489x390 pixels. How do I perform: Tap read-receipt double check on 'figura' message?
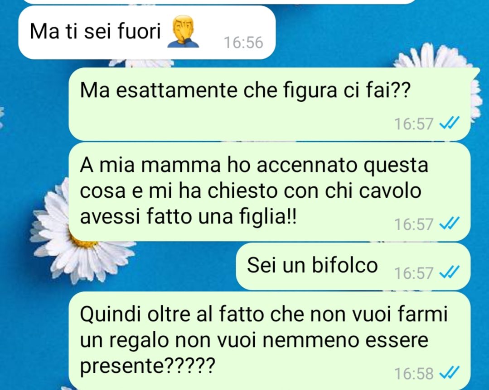(x=449, y=123)
